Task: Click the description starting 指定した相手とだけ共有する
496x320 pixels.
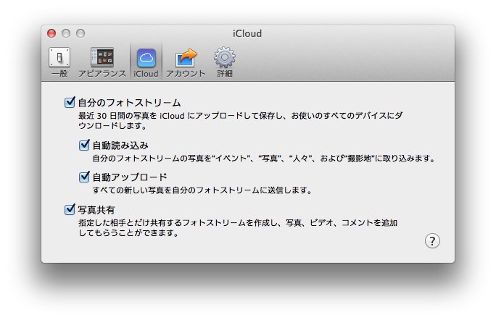Action: click(x=238, y=228)
